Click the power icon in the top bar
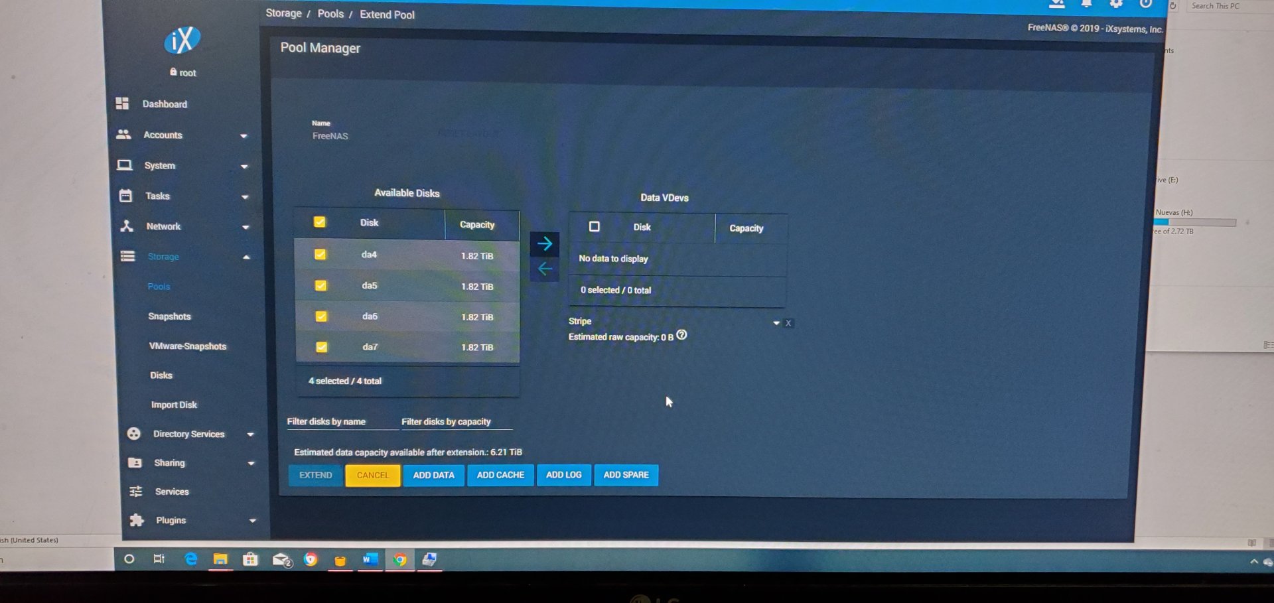 coord(1146,4)
